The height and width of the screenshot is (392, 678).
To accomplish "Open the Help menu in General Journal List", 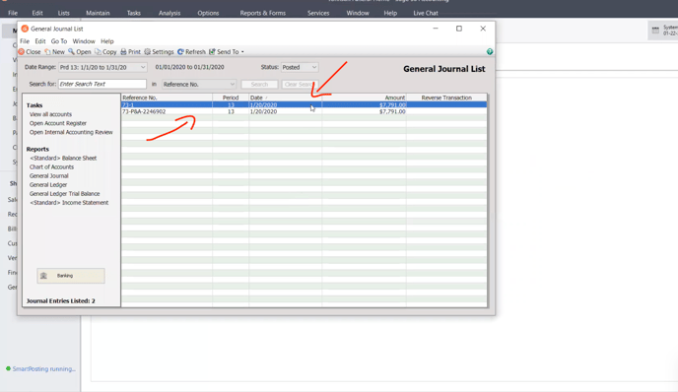I will coord(107,41).
